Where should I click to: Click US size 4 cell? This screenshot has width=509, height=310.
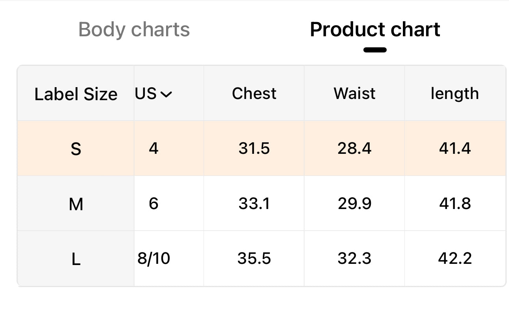coord(153,148)
